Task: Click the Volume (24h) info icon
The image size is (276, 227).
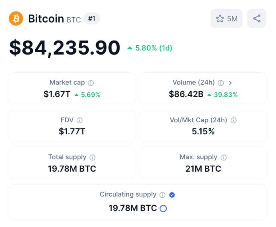Action: pyautogui.click(x=221, y=83)
